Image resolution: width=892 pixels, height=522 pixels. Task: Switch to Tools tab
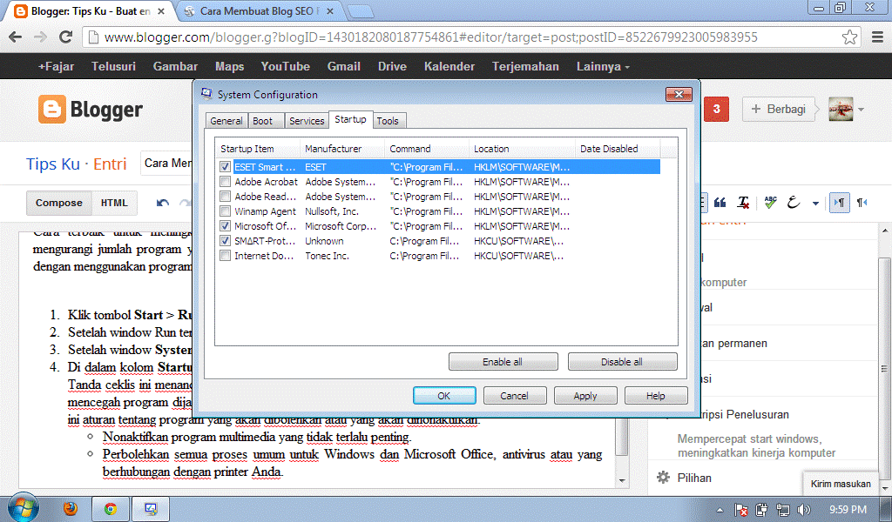[x=388, y=120]
